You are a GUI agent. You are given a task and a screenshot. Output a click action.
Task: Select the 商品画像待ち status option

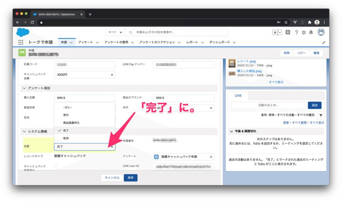(85, 123)
